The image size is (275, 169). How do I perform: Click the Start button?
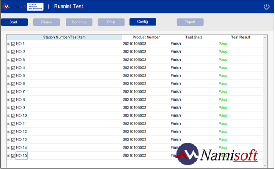click(x=15, y=22)
